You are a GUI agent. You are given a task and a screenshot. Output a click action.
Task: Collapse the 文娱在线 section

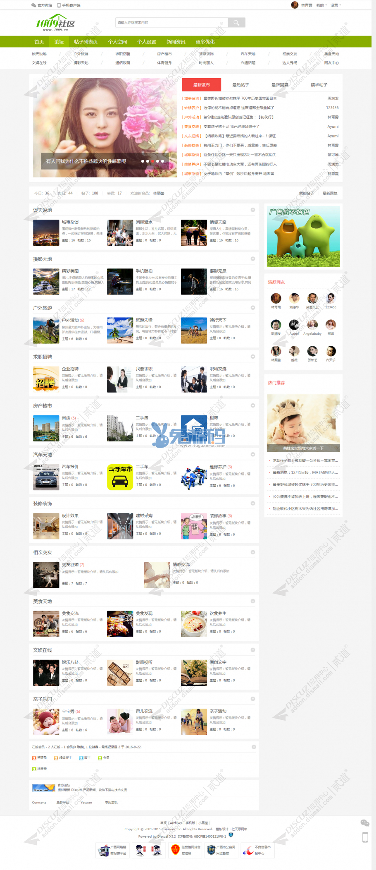click(253, 650)
